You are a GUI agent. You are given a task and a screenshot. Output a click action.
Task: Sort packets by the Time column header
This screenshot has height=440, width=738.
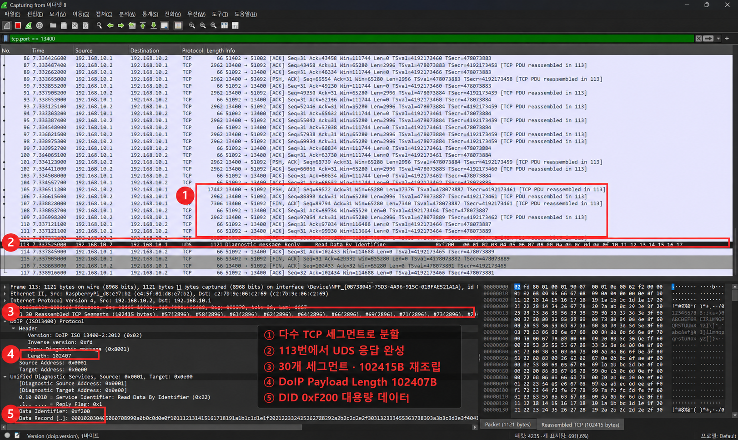(38, 50)
